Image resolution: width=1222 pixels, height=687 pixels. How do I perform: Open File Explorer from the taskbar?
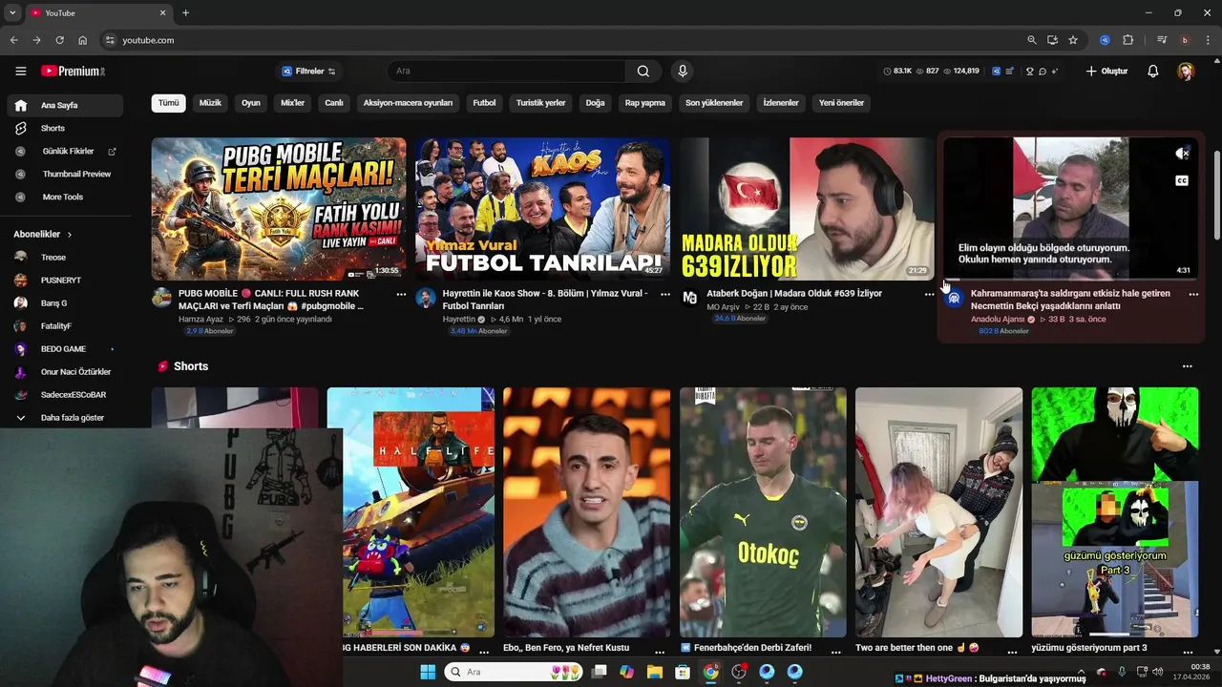[x=654, y=672]
